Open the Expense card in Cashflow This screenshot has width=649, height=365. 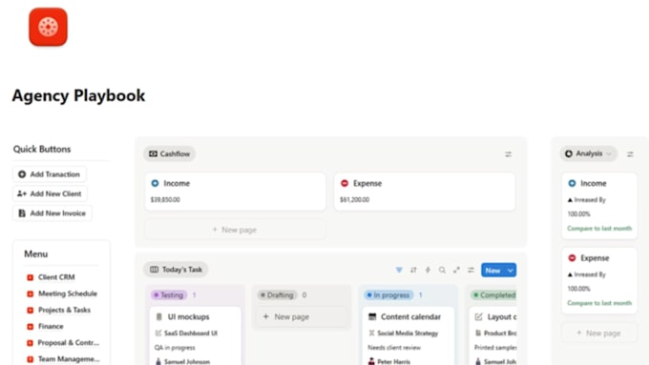[x=425, y=192]
